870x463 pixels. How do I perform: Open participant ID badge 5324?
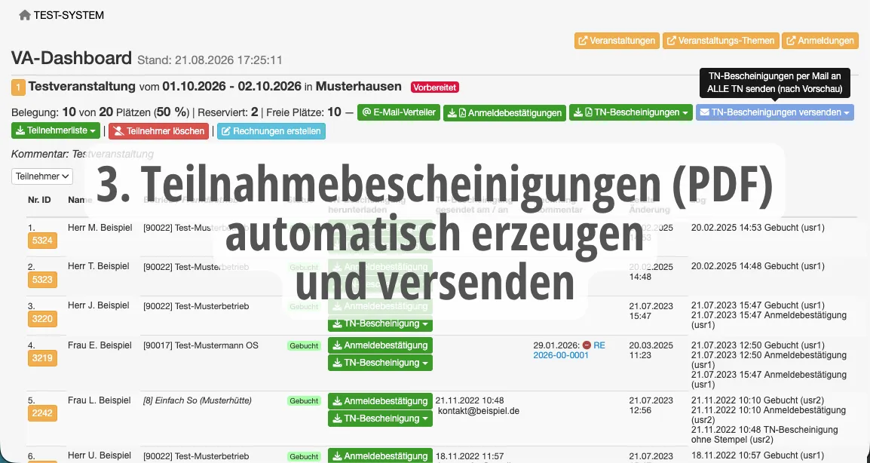click(x=42, y=241)
